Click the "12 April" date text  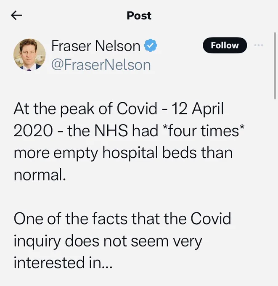198,109
